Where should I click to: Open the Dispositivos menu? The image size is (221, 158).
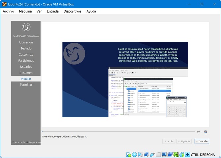72,11
